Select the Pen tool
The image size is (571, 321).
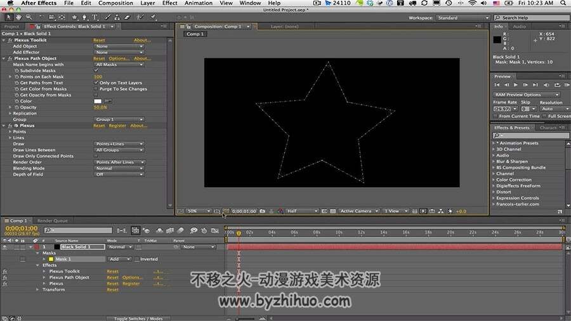(x=84, y=17)
